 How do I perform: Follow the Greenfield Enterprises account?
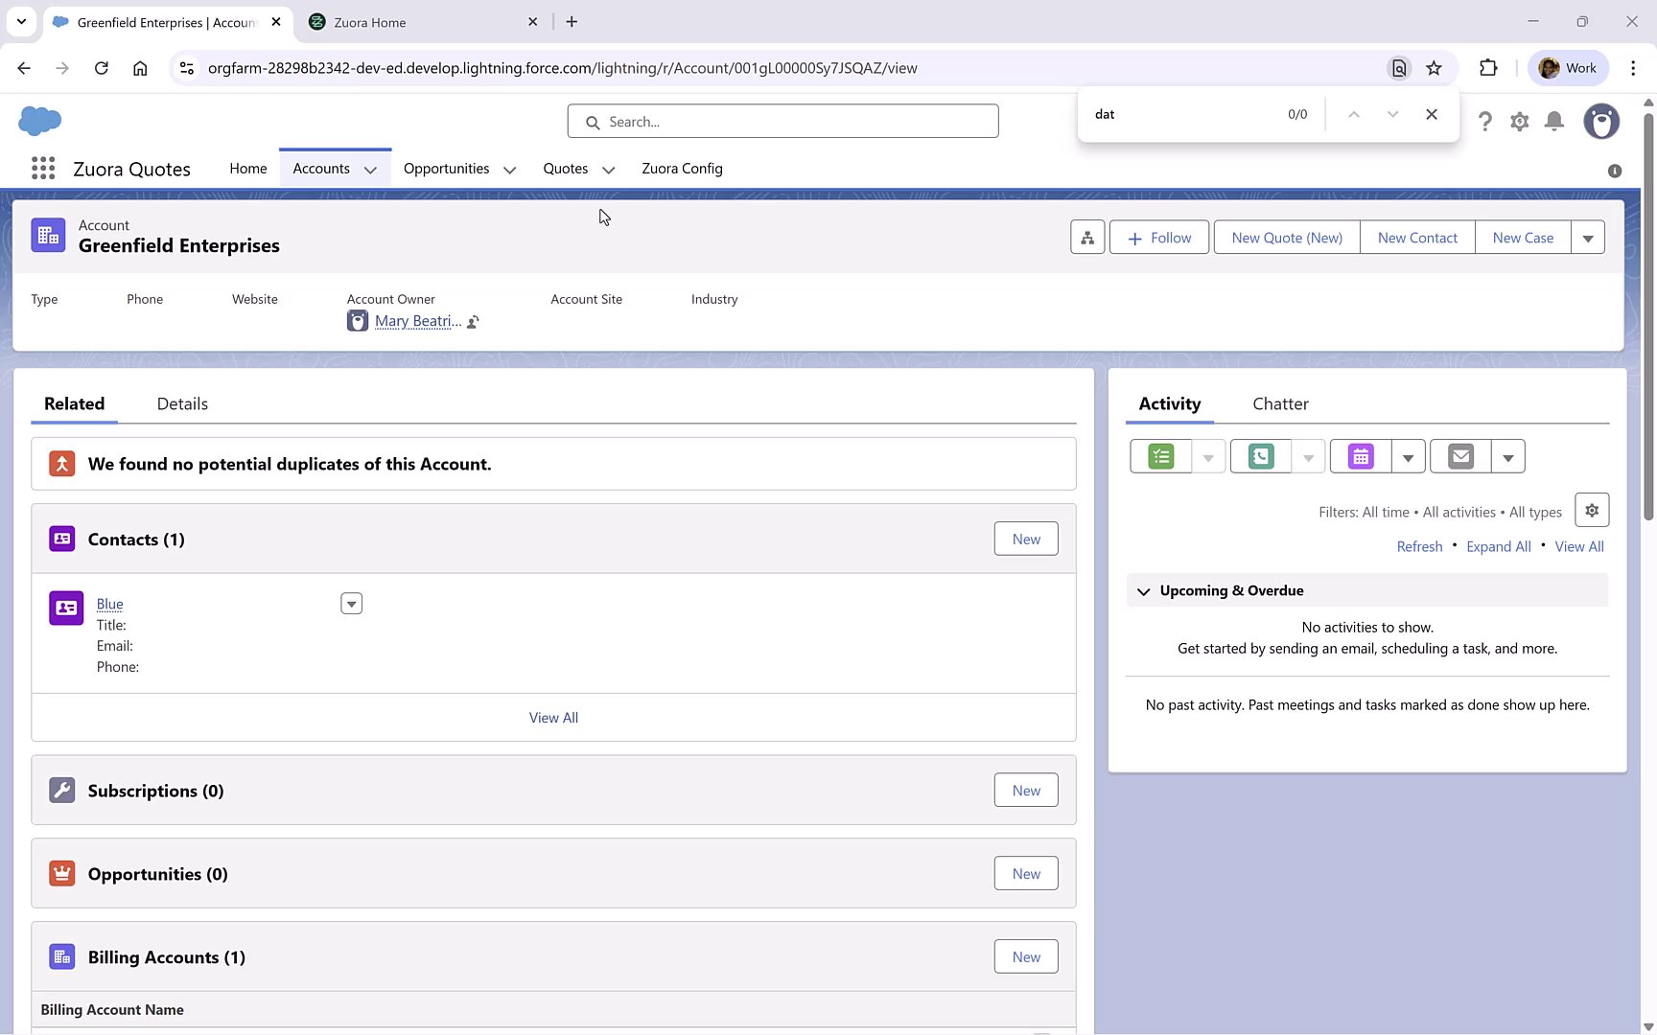[x=1158, y=237]
